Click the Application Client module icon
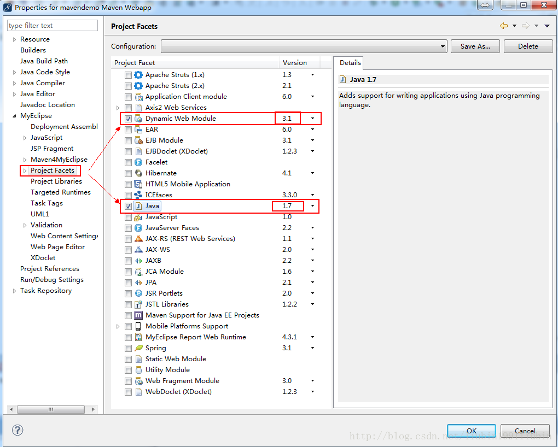Viewport: 558px width, 447px height. (138, 97)
